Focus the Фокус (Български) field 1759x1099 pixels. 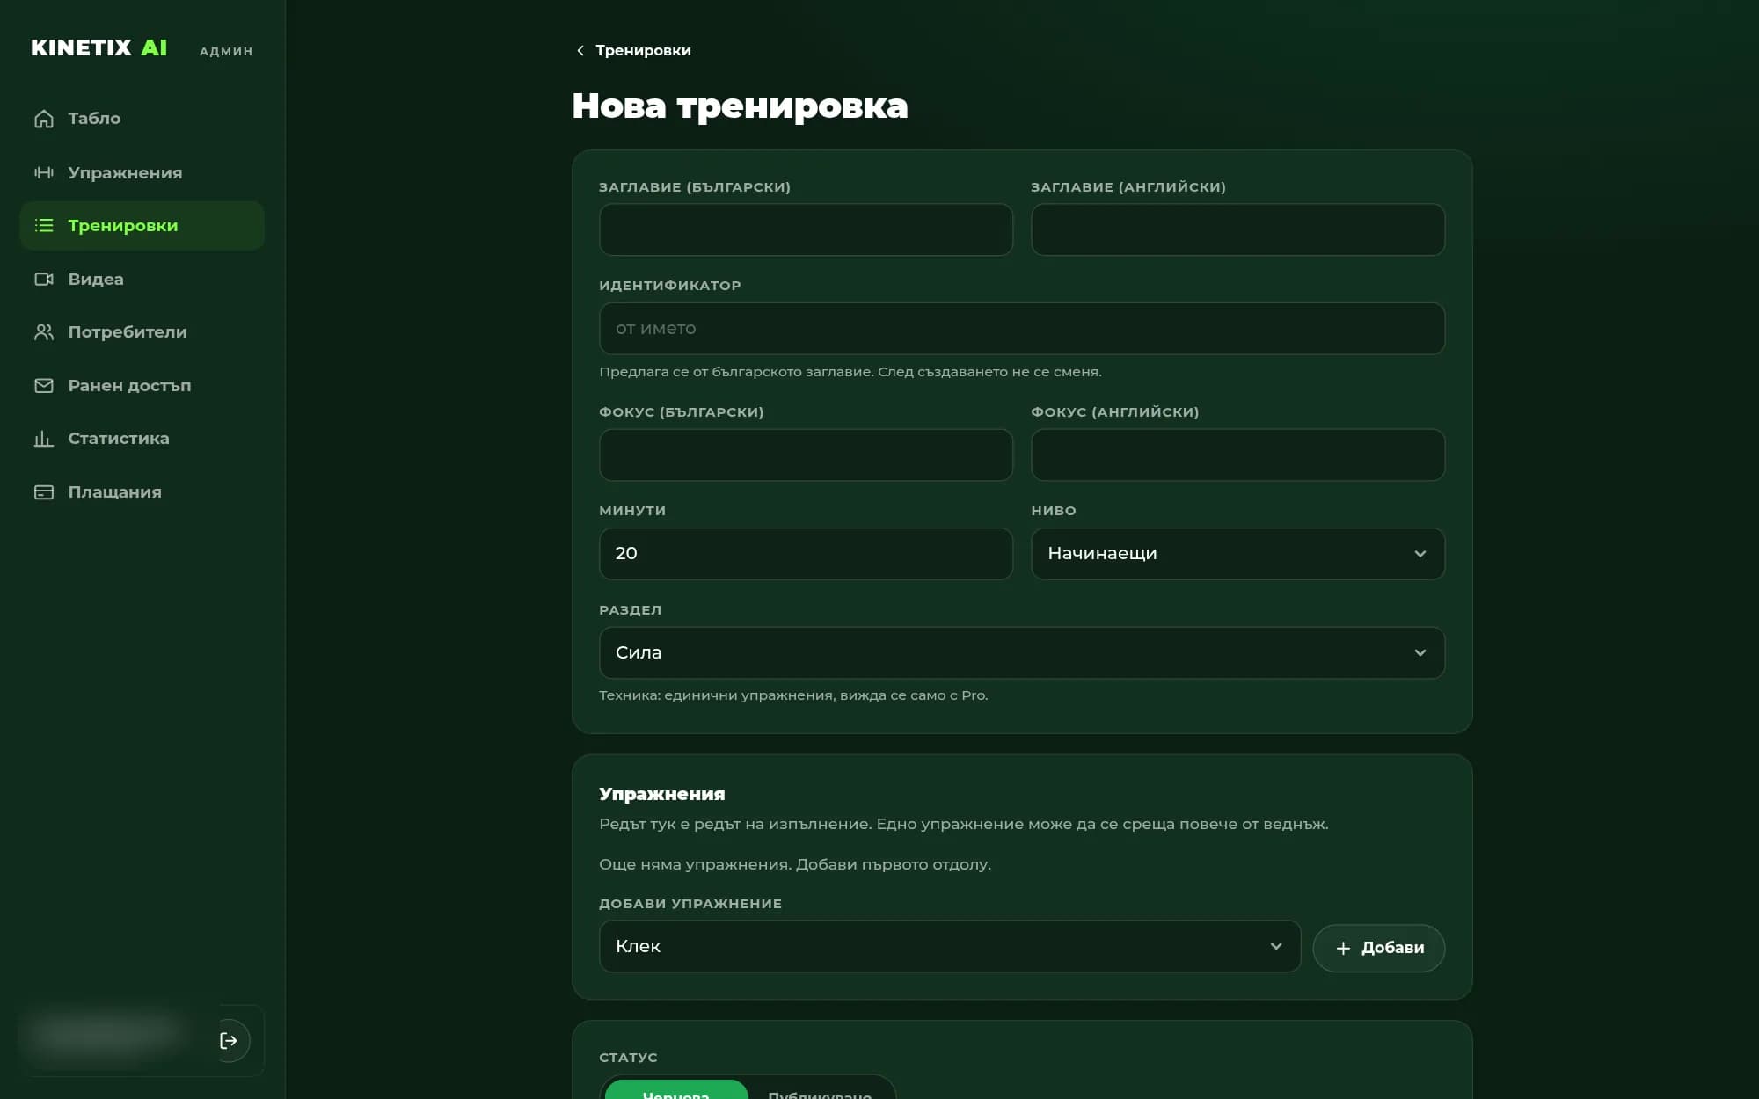coord(806,455)
